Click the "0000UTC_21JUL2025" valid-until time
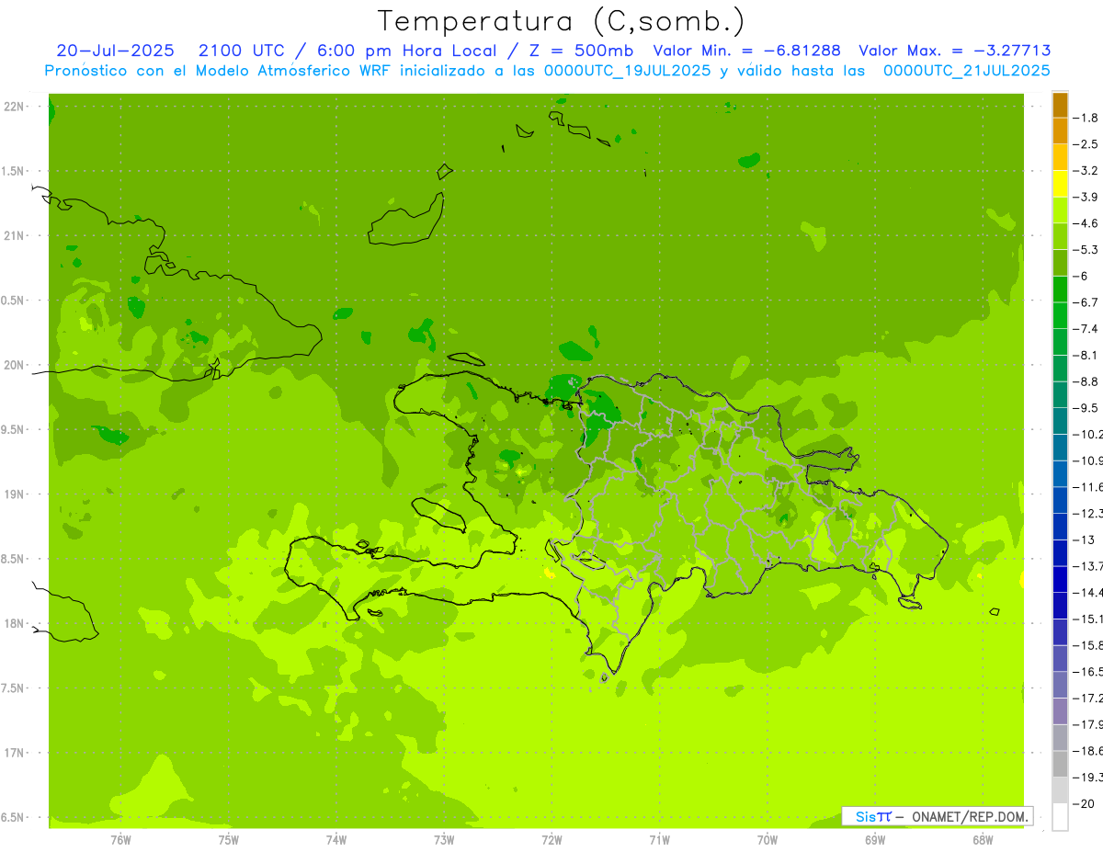Viewport: 1103px width, 852px height. coord(966,71)
